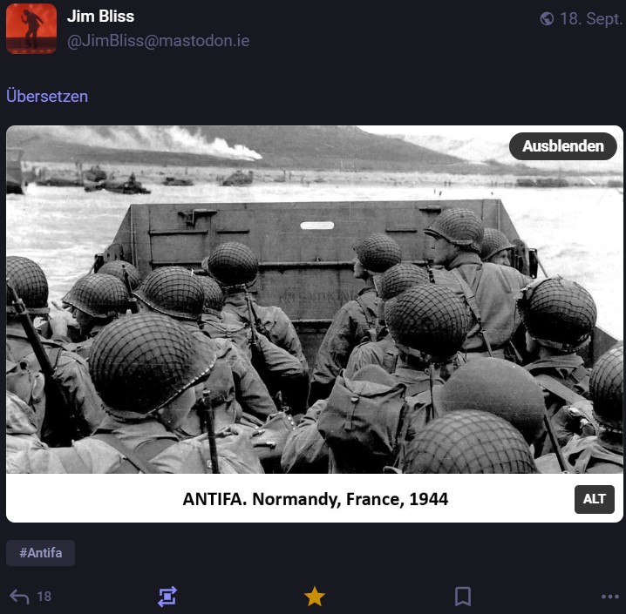
Task: Show the ALT text description
Action: [595, 499]
